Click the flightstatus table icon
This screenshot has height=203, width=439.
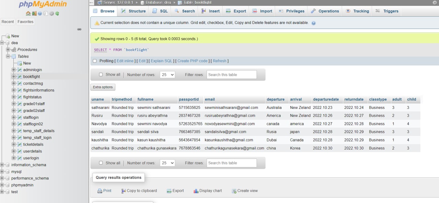click(x=20, y=97)
